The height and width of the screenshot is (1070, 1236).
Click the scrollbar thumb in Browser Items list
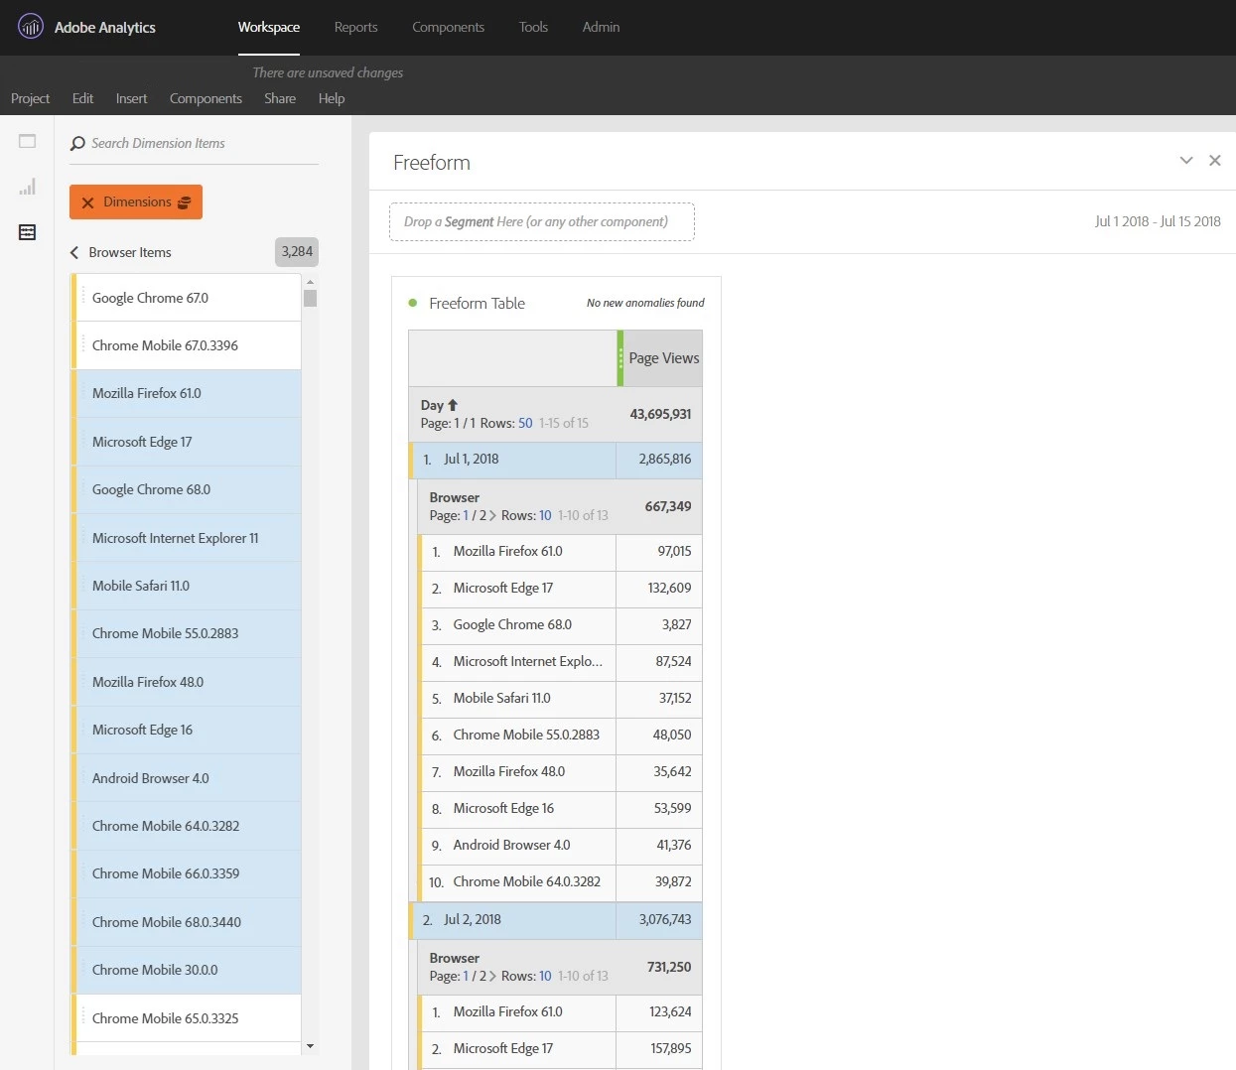(310, 298)
